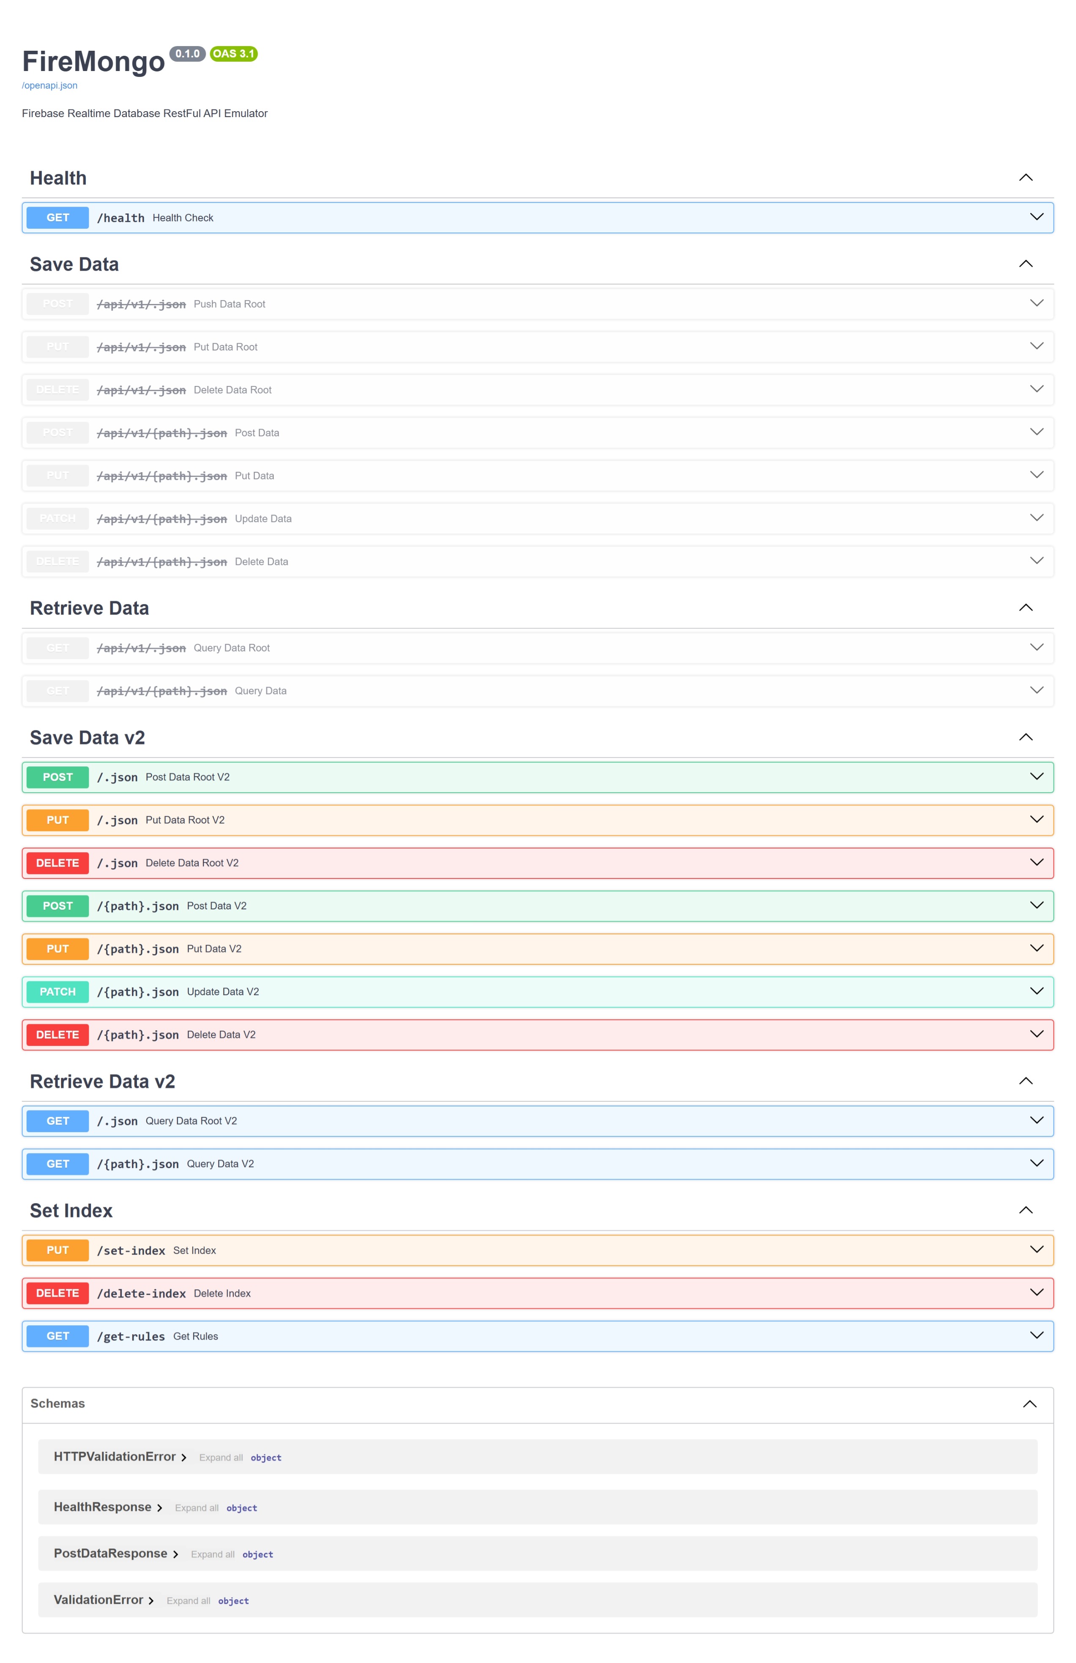
Task: Click the Schemas header label
Action: pyautogui.click(x=57, y=1404)
